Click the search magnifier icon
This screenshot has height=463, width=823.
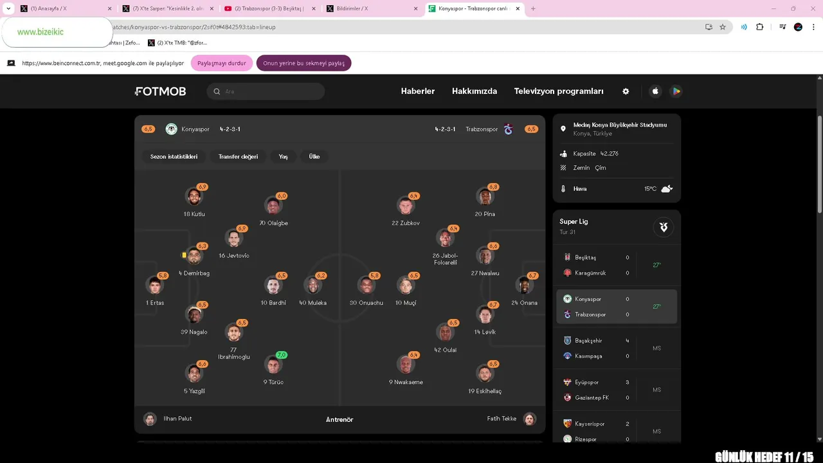point(217,91)
